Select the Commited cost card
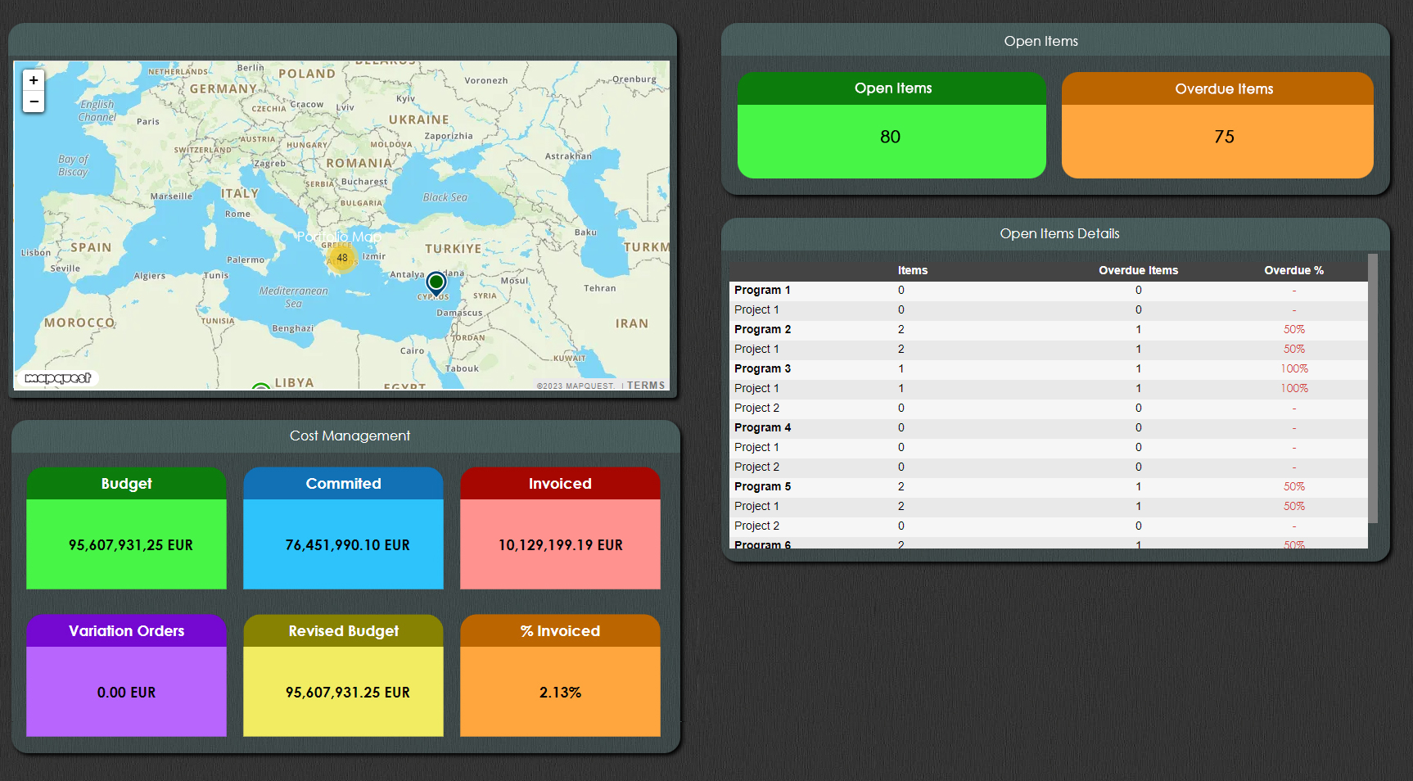This screenshot has height=781, width=1413. [x=343, y=528]
